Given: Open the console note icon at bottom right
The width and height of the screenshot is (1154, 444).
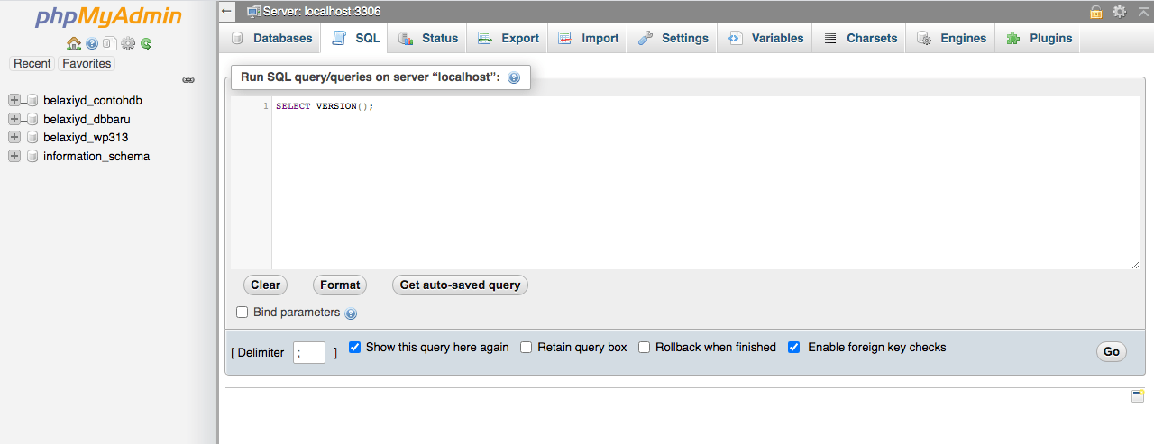Looking at the screenshot, I should [x=1138, y=396].
